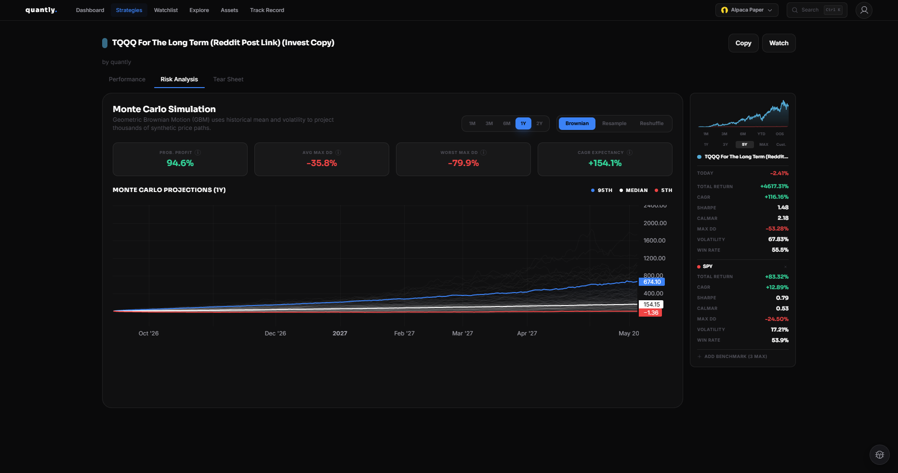Image resolution: width=898 pixels, height=473 pixels.
Task: Click the +4617.31% total return value
Action: [774, 186]
